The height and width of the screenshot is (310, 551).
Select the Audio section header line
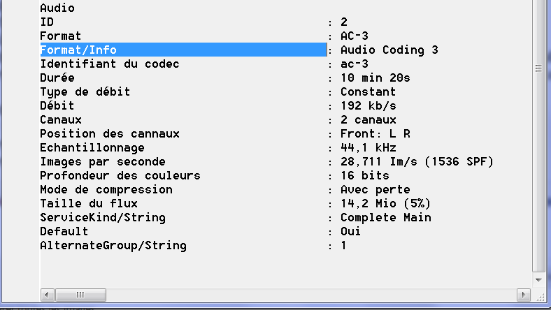(57, 8)
